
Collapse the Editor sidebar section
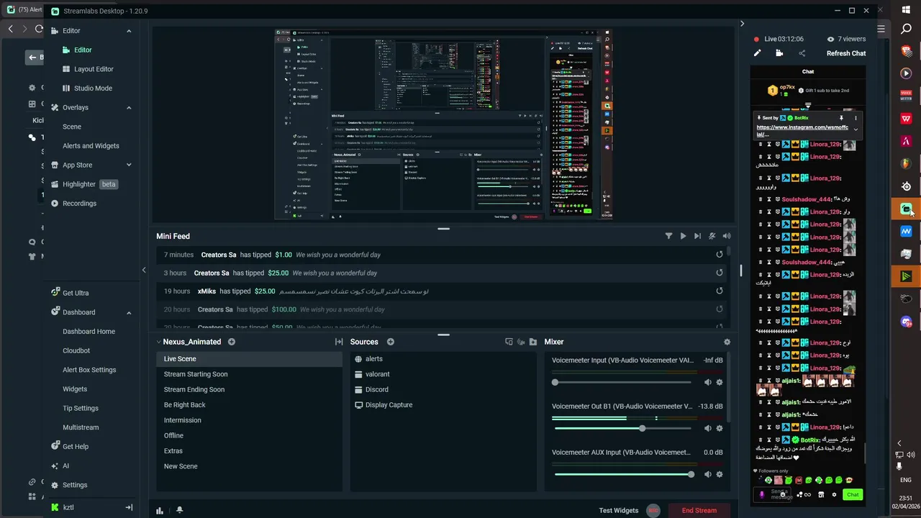[129, 31]
